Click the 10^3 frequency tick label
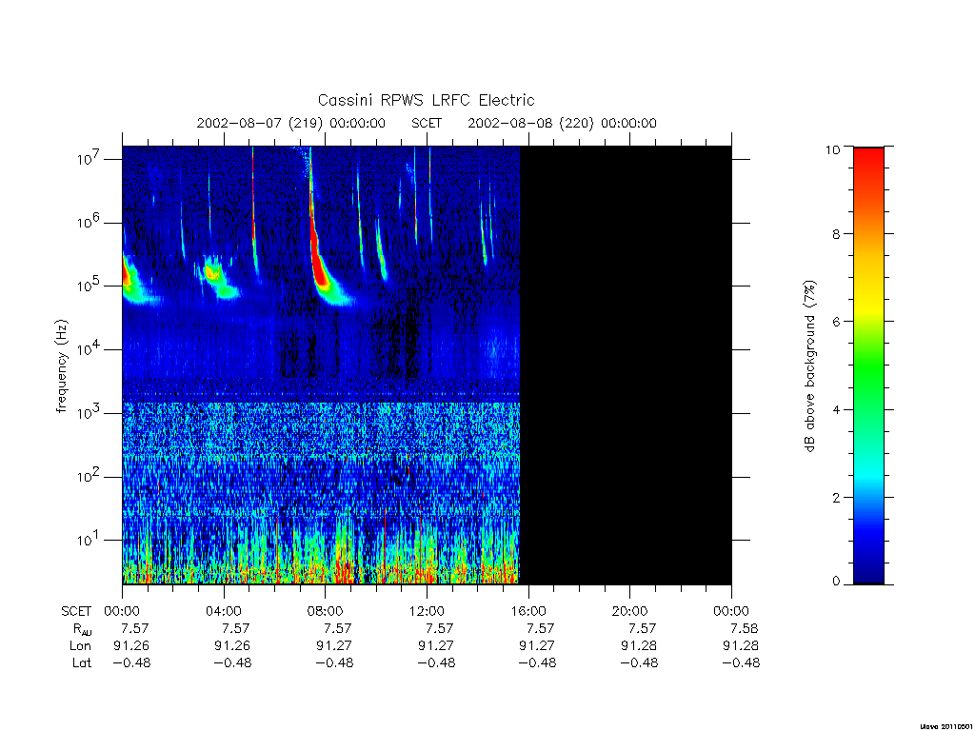975x731 pixels. [89, 413]
